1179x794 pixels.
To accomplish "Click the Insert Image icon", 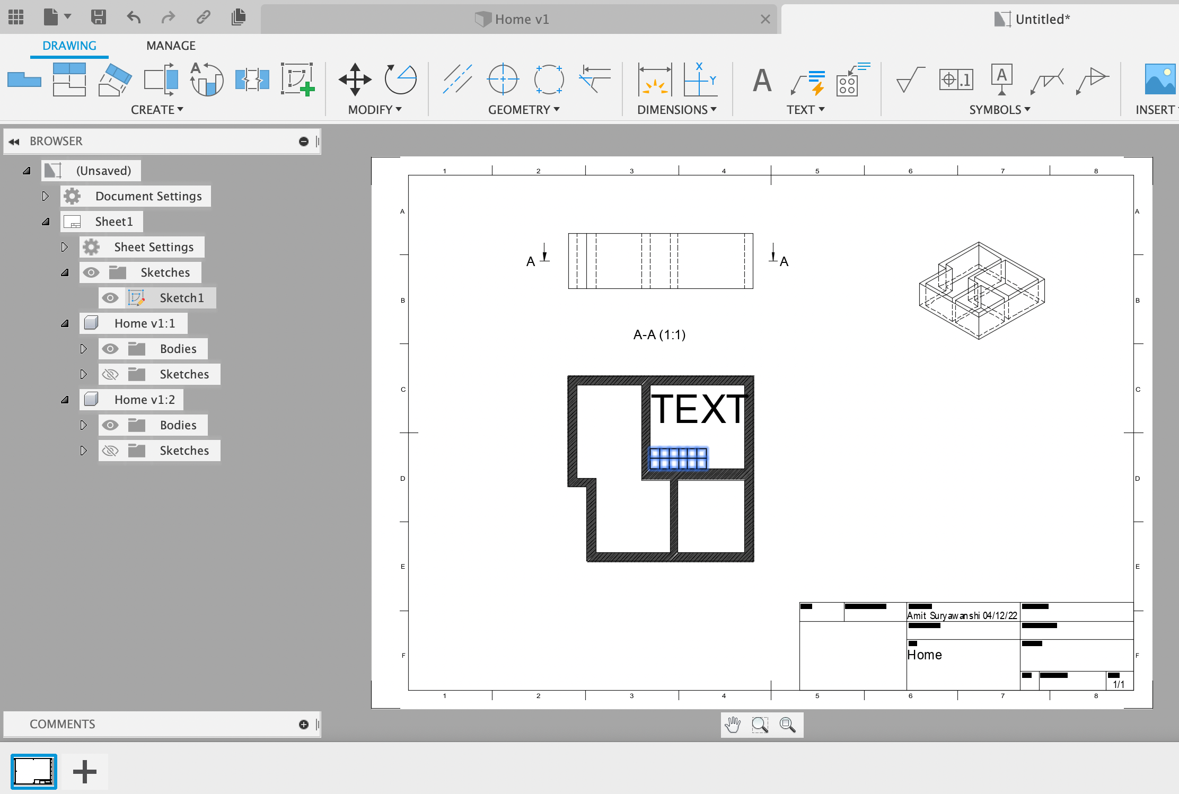I will coord(1161,80).
